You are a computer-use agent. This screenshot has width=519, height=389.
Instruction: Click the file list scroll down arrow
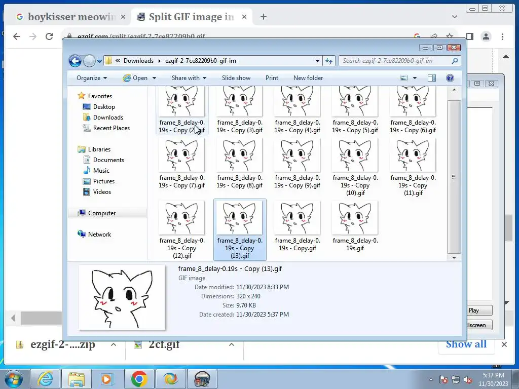(x=454, y=258)
